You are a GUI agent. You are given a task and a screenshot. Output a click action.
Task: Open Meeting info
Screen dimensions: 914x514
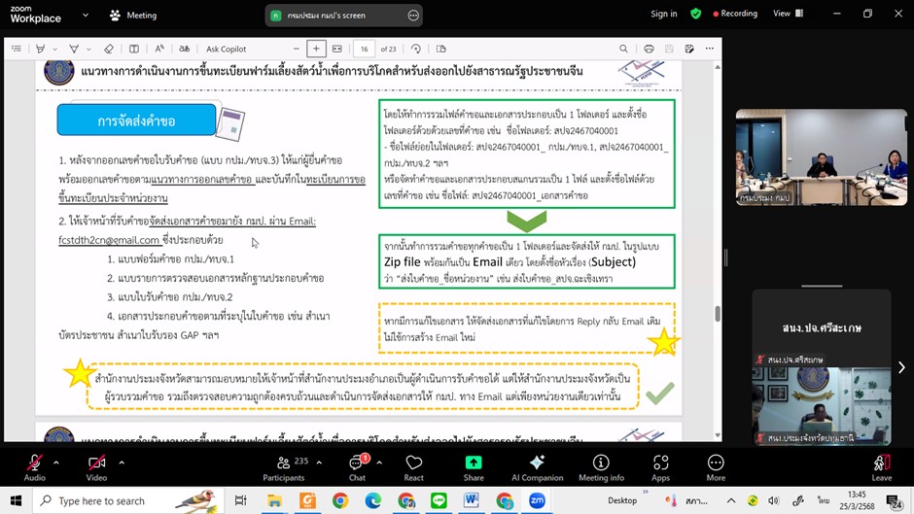pos(601,468)
